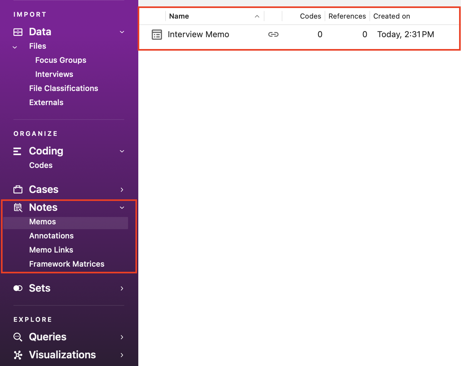Sort list by Name column header
The image size is (461, 366).
179,16
